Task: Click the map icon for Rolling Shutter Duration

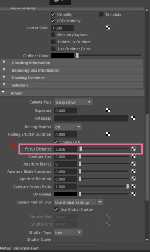Action: pos(108,134)
